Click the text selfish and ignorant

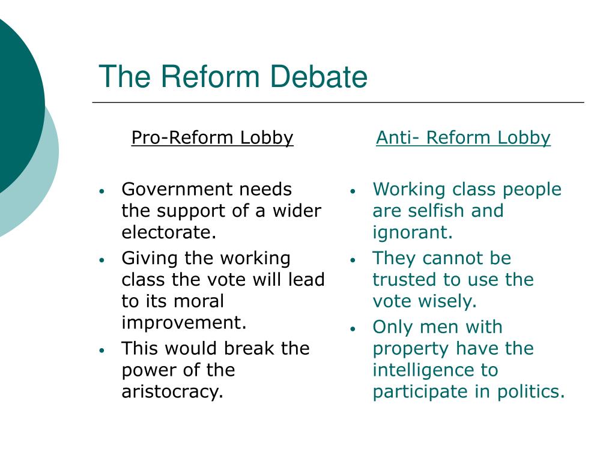438,221
